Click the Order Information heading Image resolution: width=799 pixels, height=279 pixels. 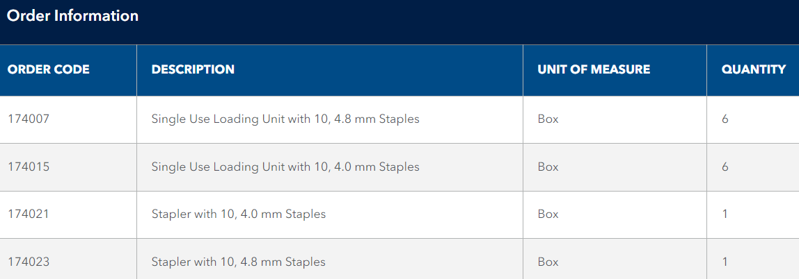click(x=72, y=16)
